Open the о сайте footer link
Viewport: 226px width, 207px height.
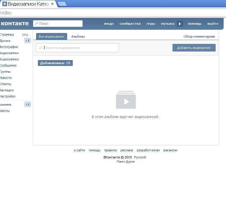pos(79,150)
